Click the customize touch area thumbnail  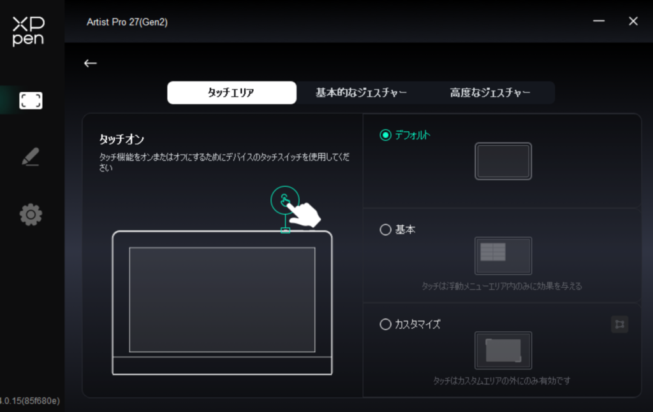(x=503, y=350)
